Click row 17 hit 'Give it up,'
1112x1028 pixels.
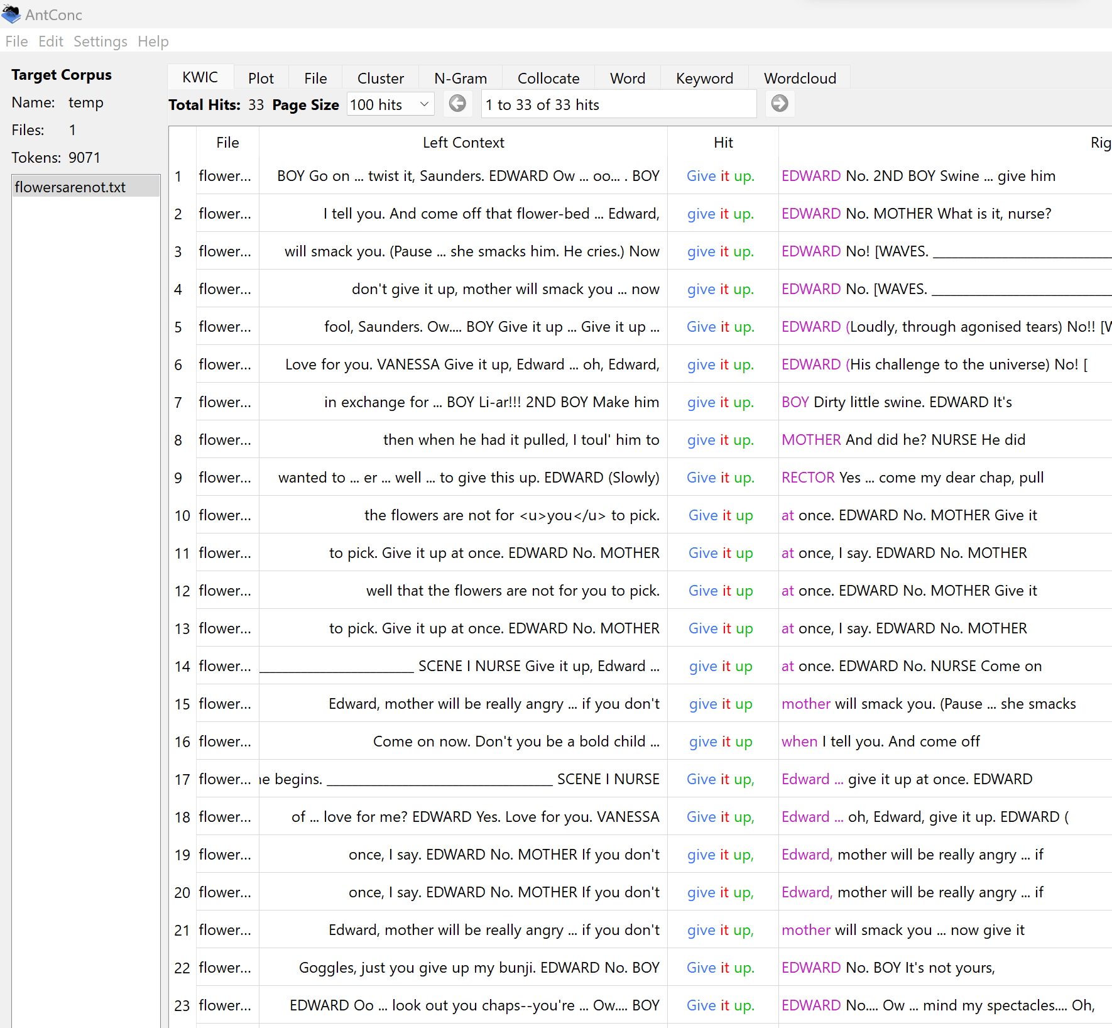(721, 779)
